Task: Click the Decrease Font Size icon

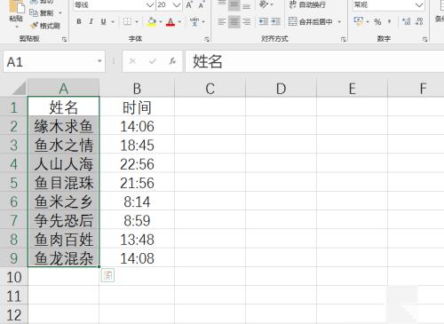Action: pos(202,5)
